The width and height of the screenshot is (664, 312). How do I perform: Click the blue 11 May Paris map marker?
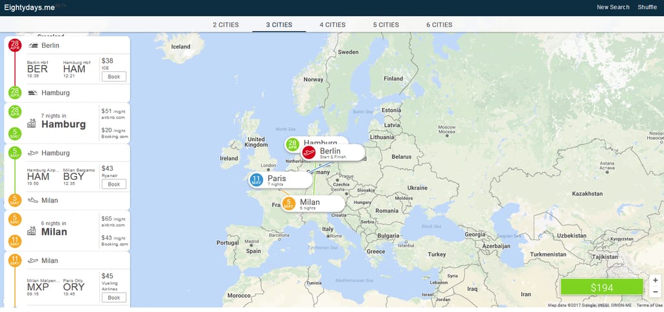tap(256, 180)
